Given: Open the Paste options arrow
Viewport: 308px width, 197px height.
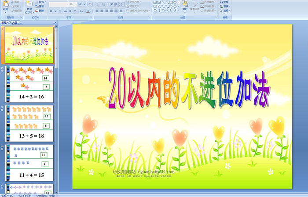Looking at the screenshot, I should pos(6,13).
